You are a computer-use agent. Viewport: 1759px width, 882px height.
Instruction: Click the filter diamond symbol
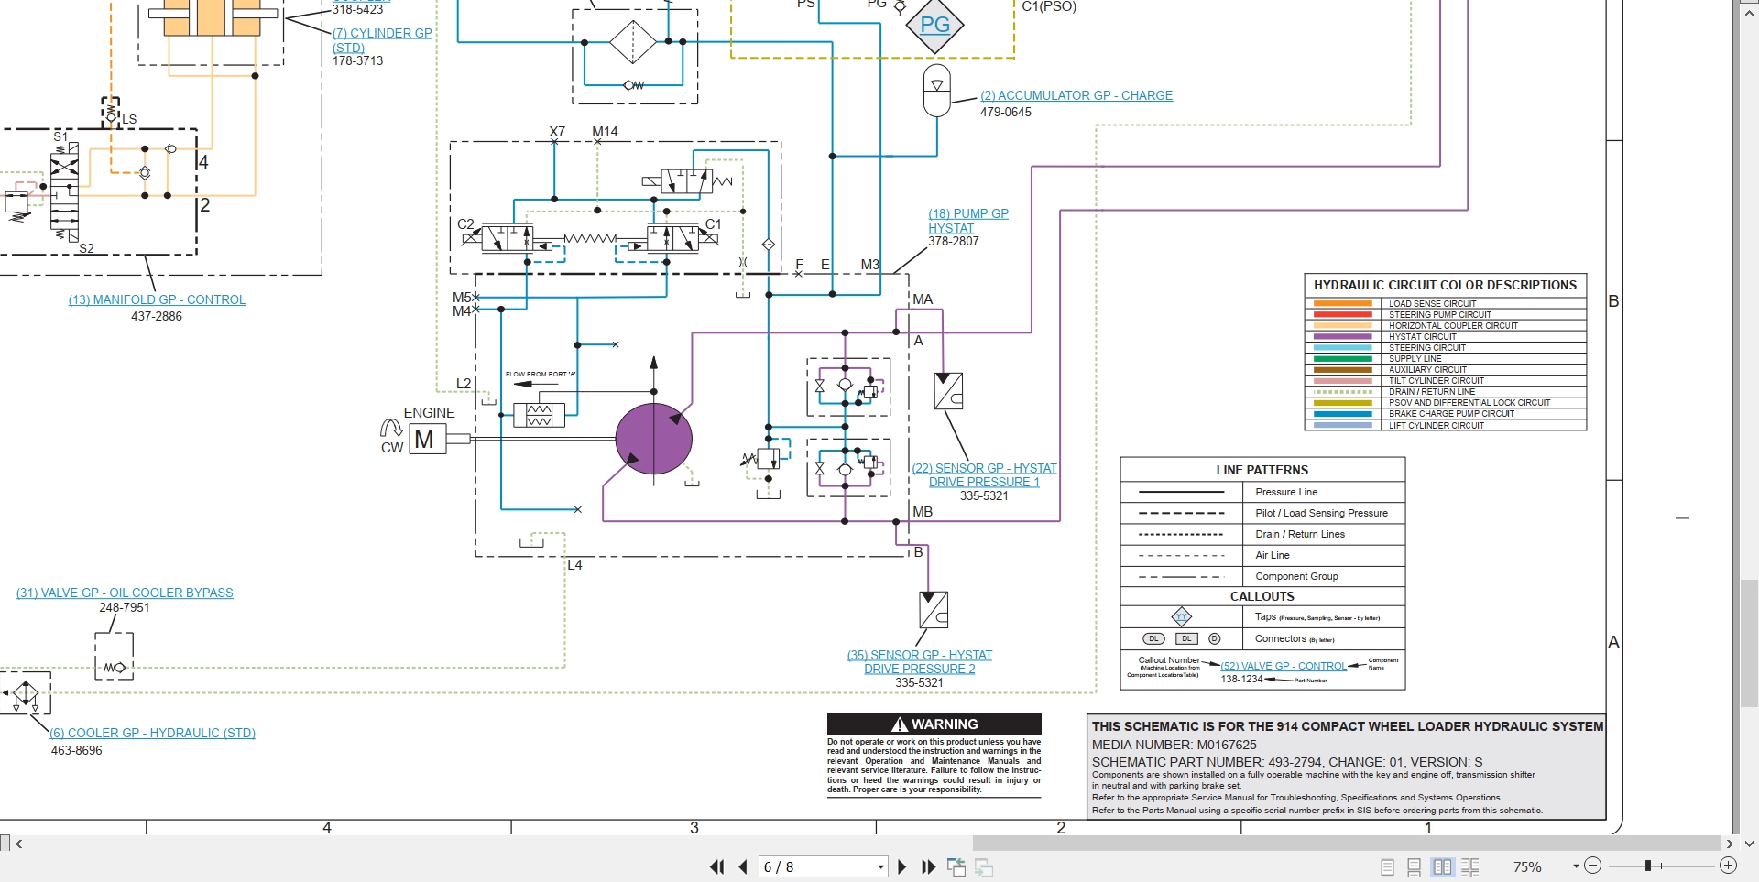pos(633,41)
